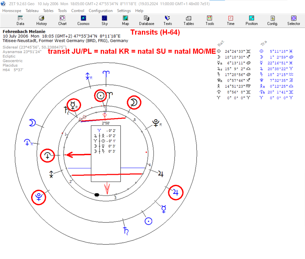Open the Tables toolbar icon

[x=189, y=21]
